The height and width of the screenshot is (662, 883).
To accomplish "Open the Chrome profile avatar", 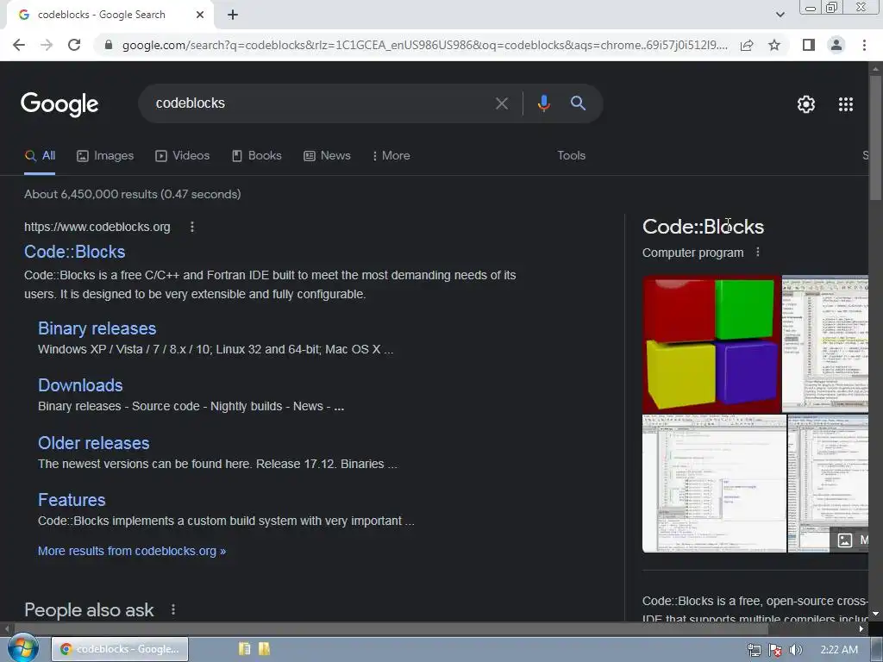I will point(836,45).
